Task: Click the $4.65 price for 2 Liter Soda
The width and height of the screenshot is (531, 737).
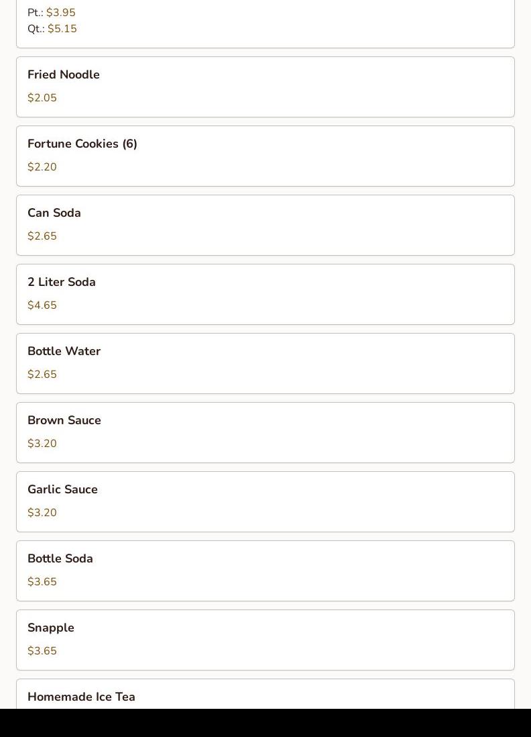Action: pos(42,305)
